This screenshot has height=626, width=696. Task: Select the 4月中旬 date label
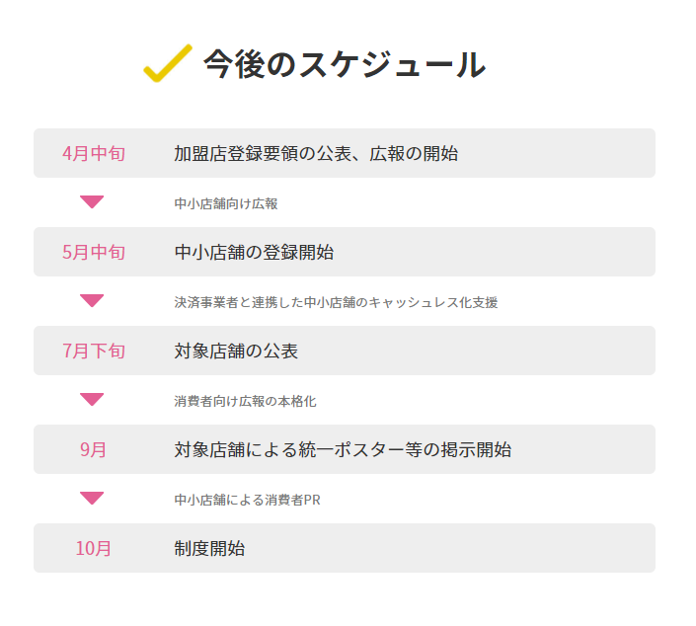click(94, 153)
